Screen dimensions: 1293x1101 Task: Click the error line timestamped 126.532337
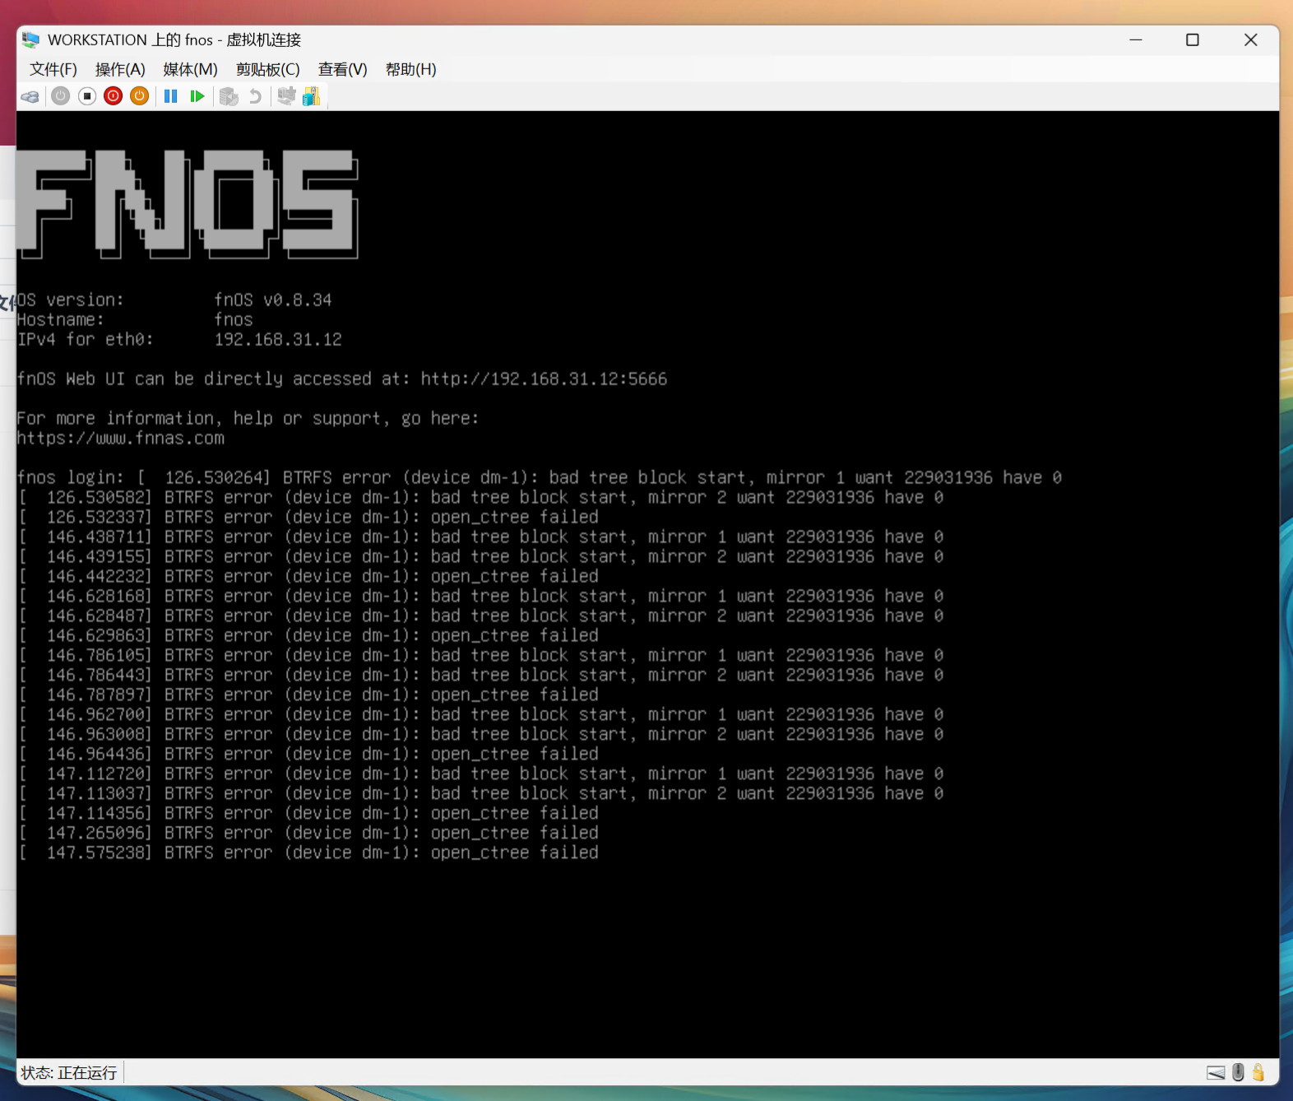point(309,518)
